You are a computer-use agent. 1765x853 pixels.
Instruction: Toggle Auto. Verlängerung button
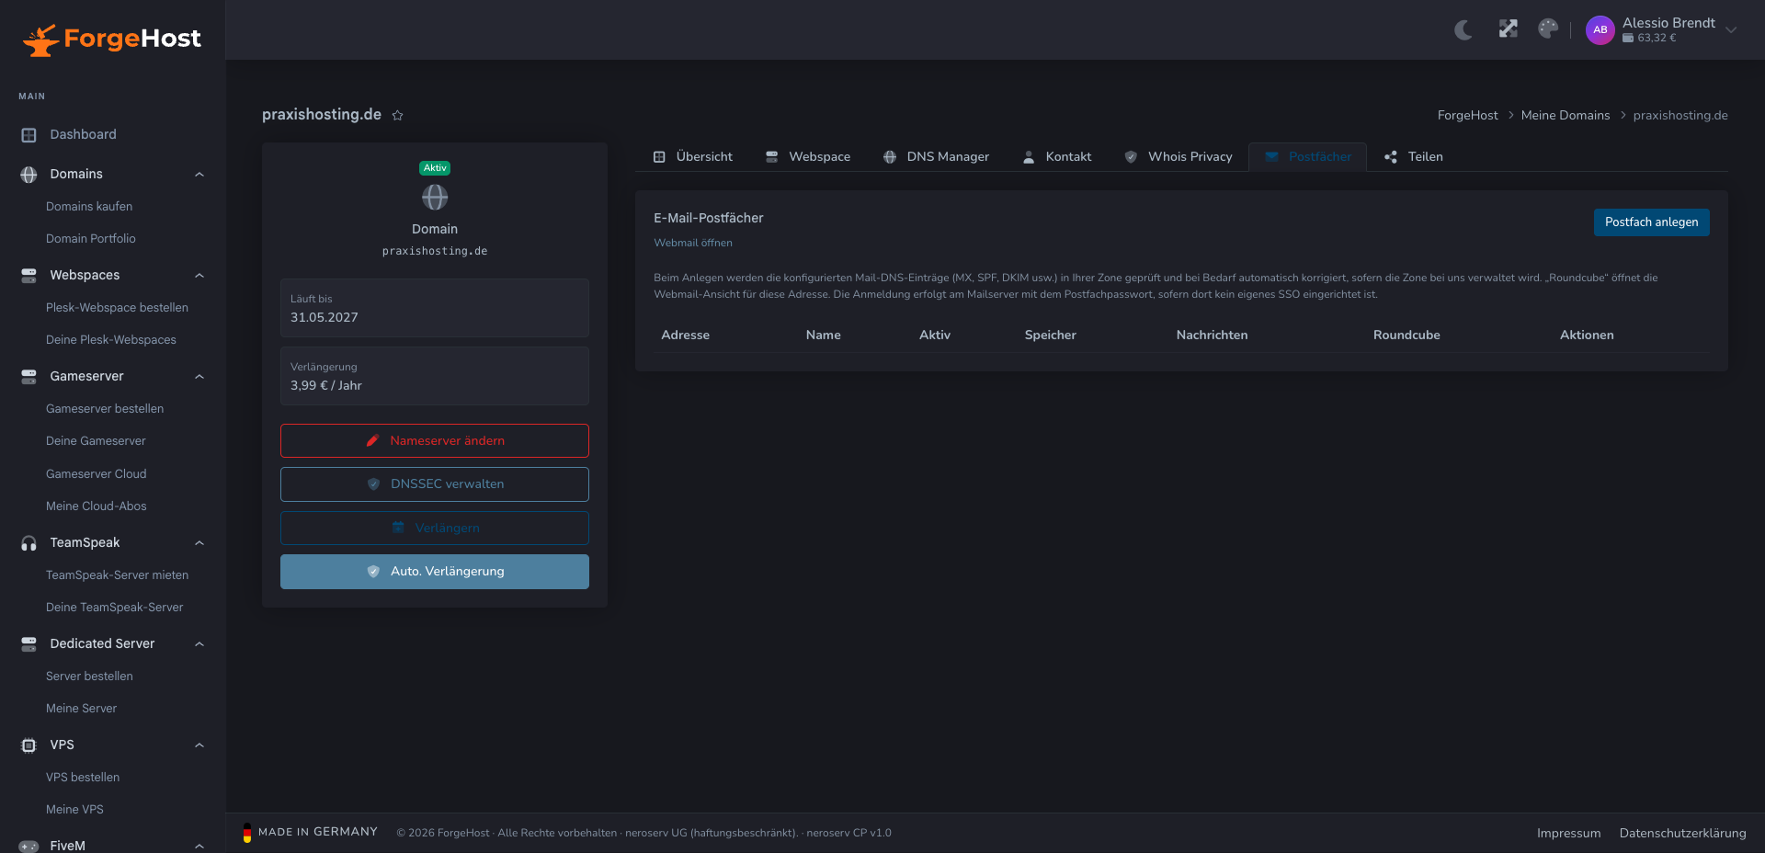(x=435, y=572)
